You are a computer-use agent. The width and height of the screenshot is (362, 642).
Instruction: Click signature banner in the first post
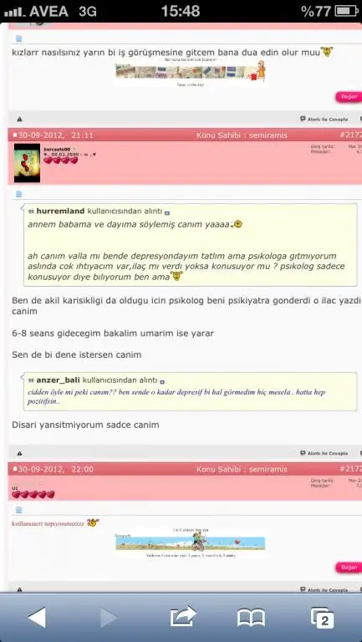(x=191, y=73)
